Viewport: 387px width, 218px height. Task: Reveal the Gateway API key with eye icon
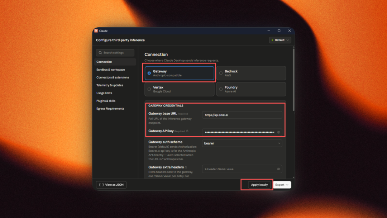278,132
